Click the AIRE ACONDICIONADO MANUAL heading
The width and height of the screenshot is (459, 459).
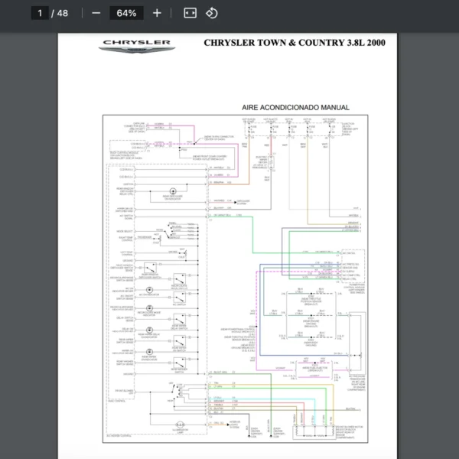click(295, 108)
